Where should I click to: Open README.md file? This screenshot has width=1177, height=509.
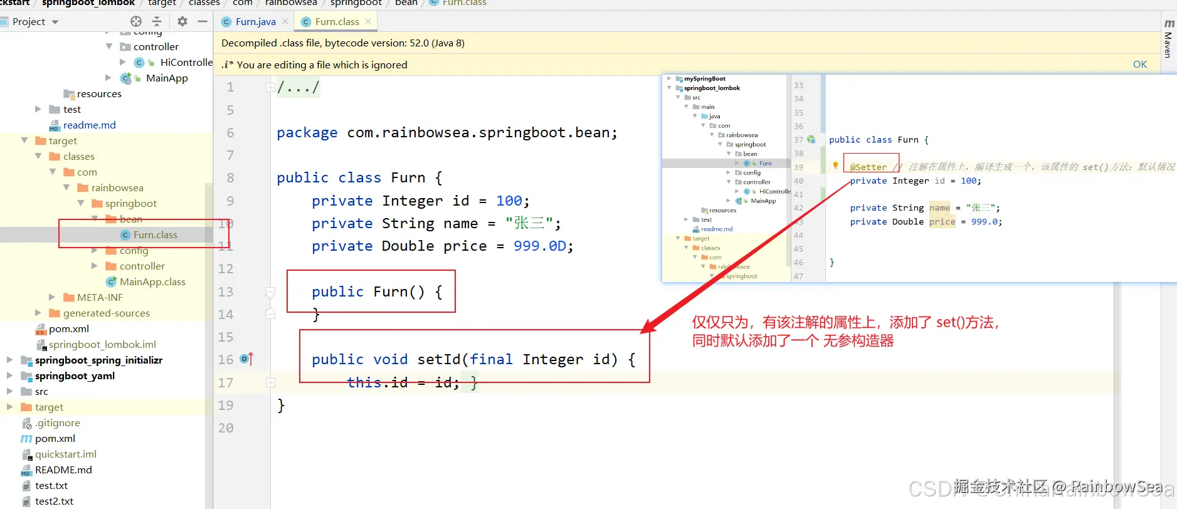coord(63,470)
